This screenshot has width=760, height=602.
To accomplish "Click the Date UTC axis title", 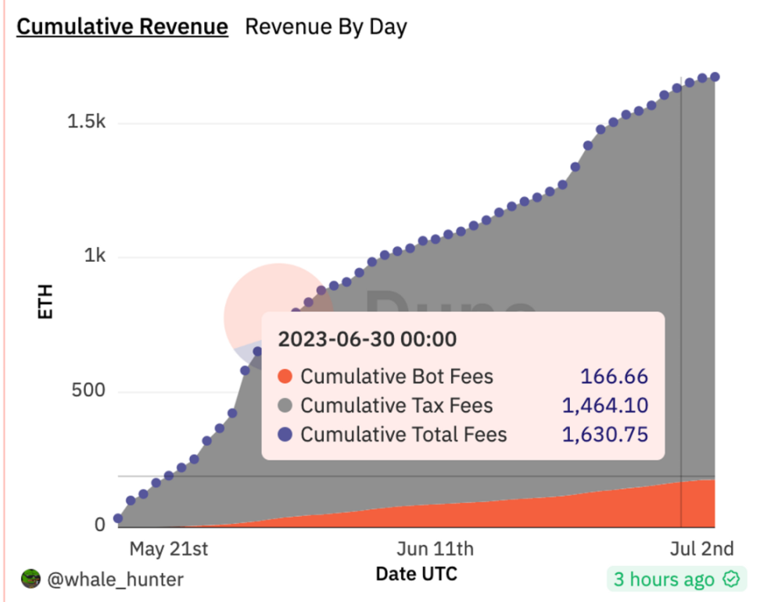I will tap(416, 574).
